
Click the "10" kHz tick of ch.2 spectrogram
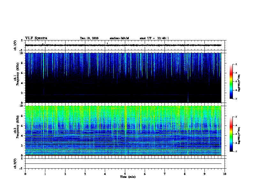click(21, 106)
